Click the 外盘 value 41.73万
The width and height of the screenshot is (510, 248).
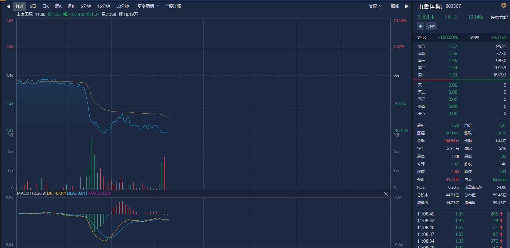point(452,180)
